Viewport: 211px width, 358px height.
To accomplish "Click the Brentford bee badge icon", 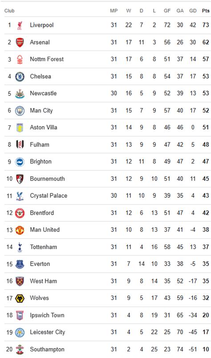I will (x=20, y=213).
